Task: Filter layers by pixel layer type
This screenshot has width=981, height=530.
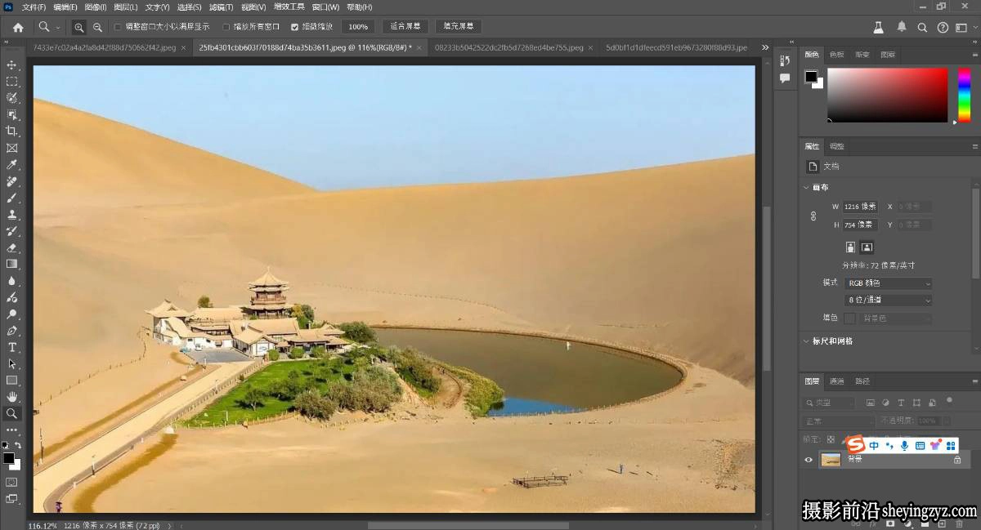Action: pos(871,403)
